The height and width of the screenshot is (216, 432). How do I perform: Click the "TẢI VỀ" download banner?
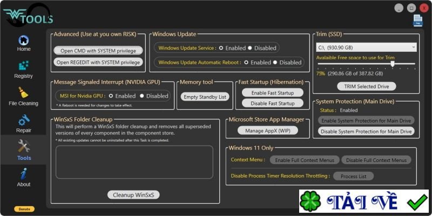coord(363,201)
